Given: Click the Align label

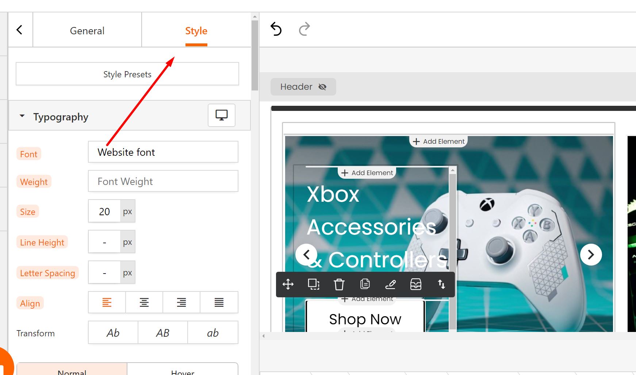Looking at the screenshot, I should (x=30, y=303).
